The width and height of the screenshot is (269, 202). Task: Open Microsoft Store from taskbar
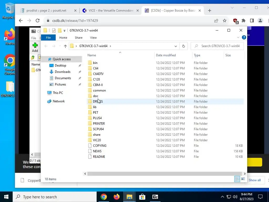(142, 197)
